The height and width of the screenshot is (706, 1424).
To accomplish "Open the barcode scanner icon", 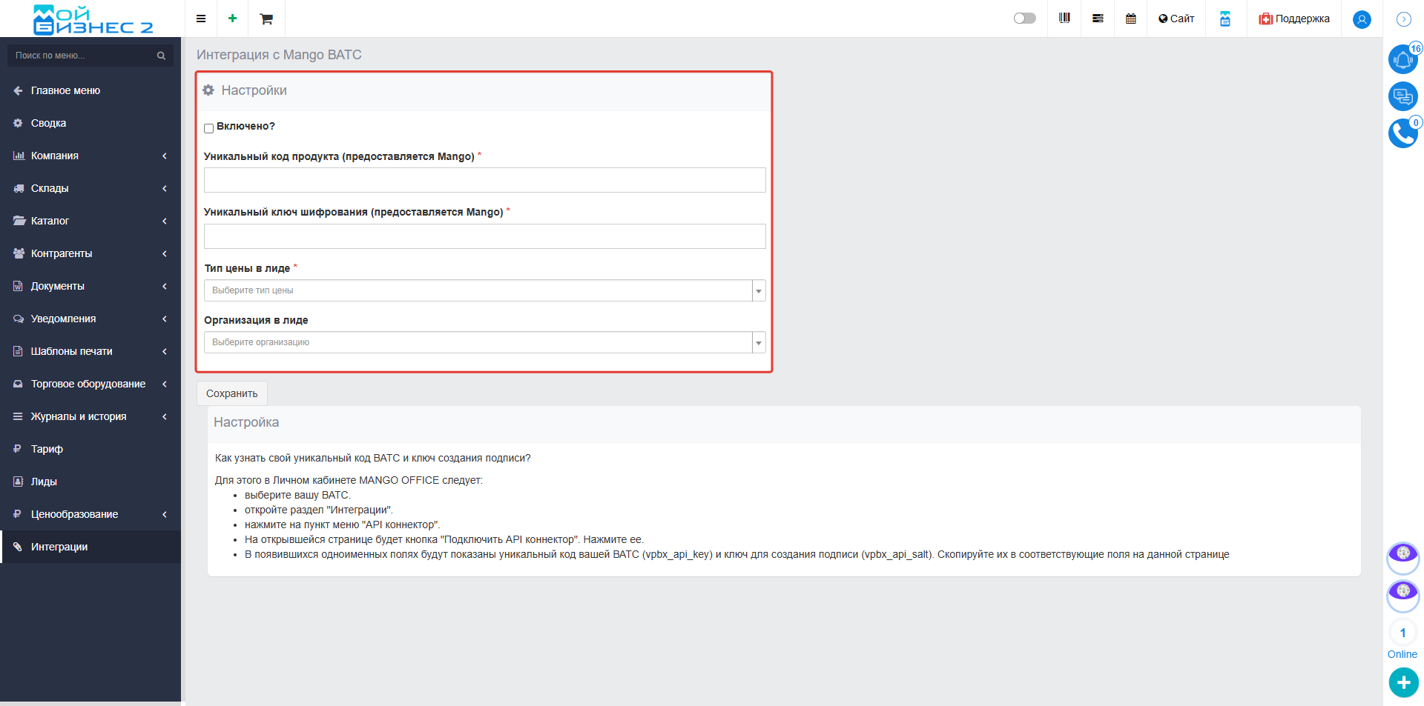I will pyautogui.click(x=1064, y=19).
